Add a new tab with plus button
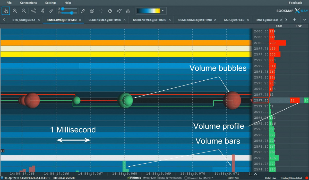The width and height of the screenshot is (309, 180). [295, 20]
